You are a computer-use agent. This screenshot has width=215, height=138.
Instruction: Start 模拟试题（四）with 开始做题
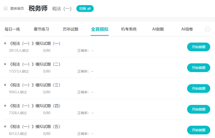click(x=198, y=109)
